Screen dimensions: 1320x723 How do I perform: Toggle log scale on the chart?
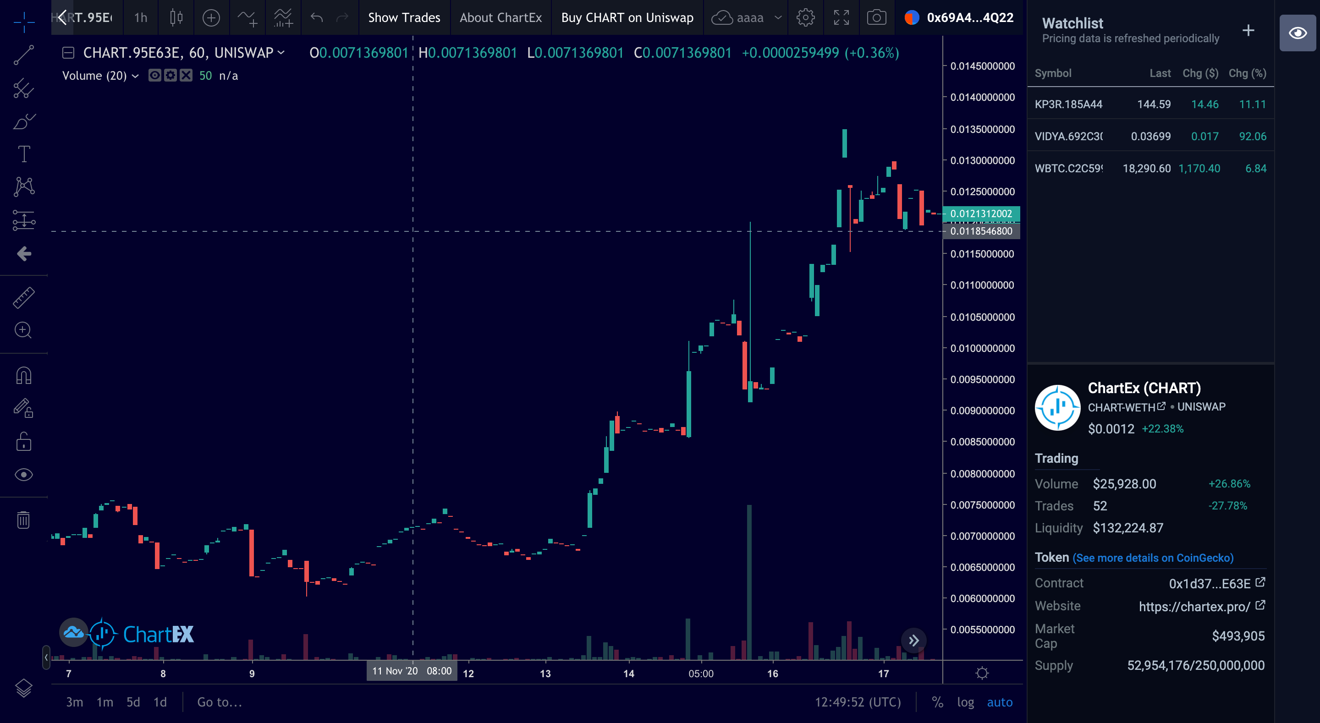coord(965,702)
